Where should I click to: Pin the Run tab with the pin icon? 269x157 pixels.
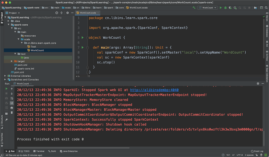pyautogui.click(x=6, y=119)
